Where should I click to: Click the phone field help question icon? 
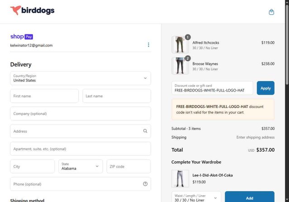145,184
